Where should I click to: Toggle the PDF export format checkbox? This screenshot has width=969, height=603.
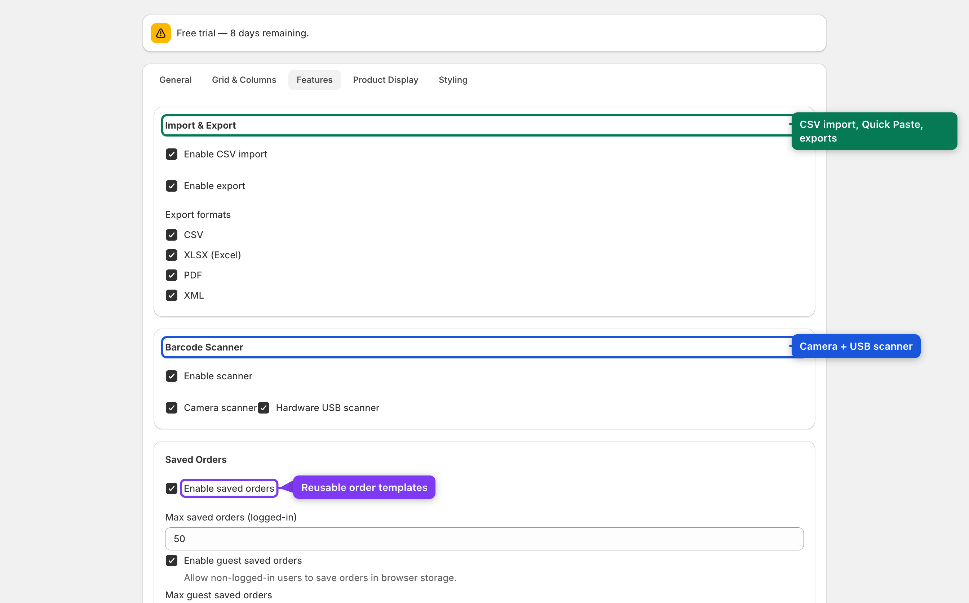pos(172,275)
